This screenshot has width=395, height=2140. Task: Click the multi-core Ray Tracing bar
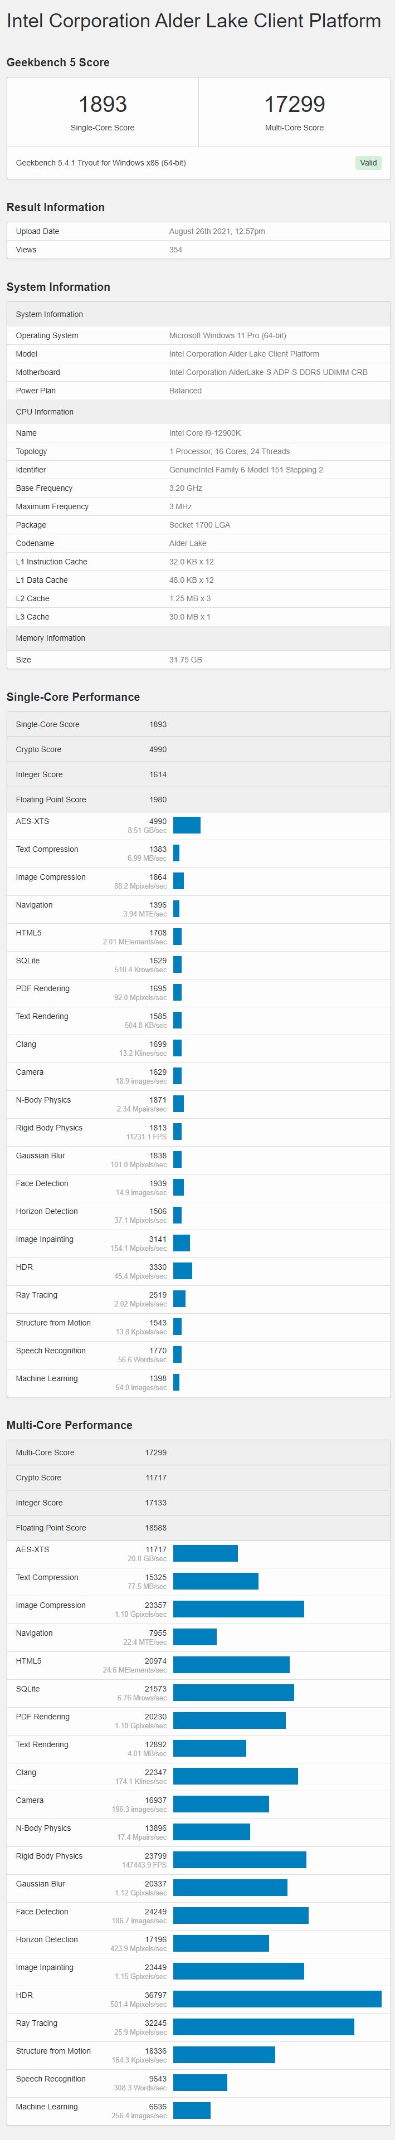(x=264, y=2026)
